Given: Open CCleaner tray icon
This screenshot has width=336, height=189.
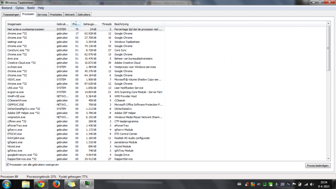Looking at the screenshot, I should [247, 184].
